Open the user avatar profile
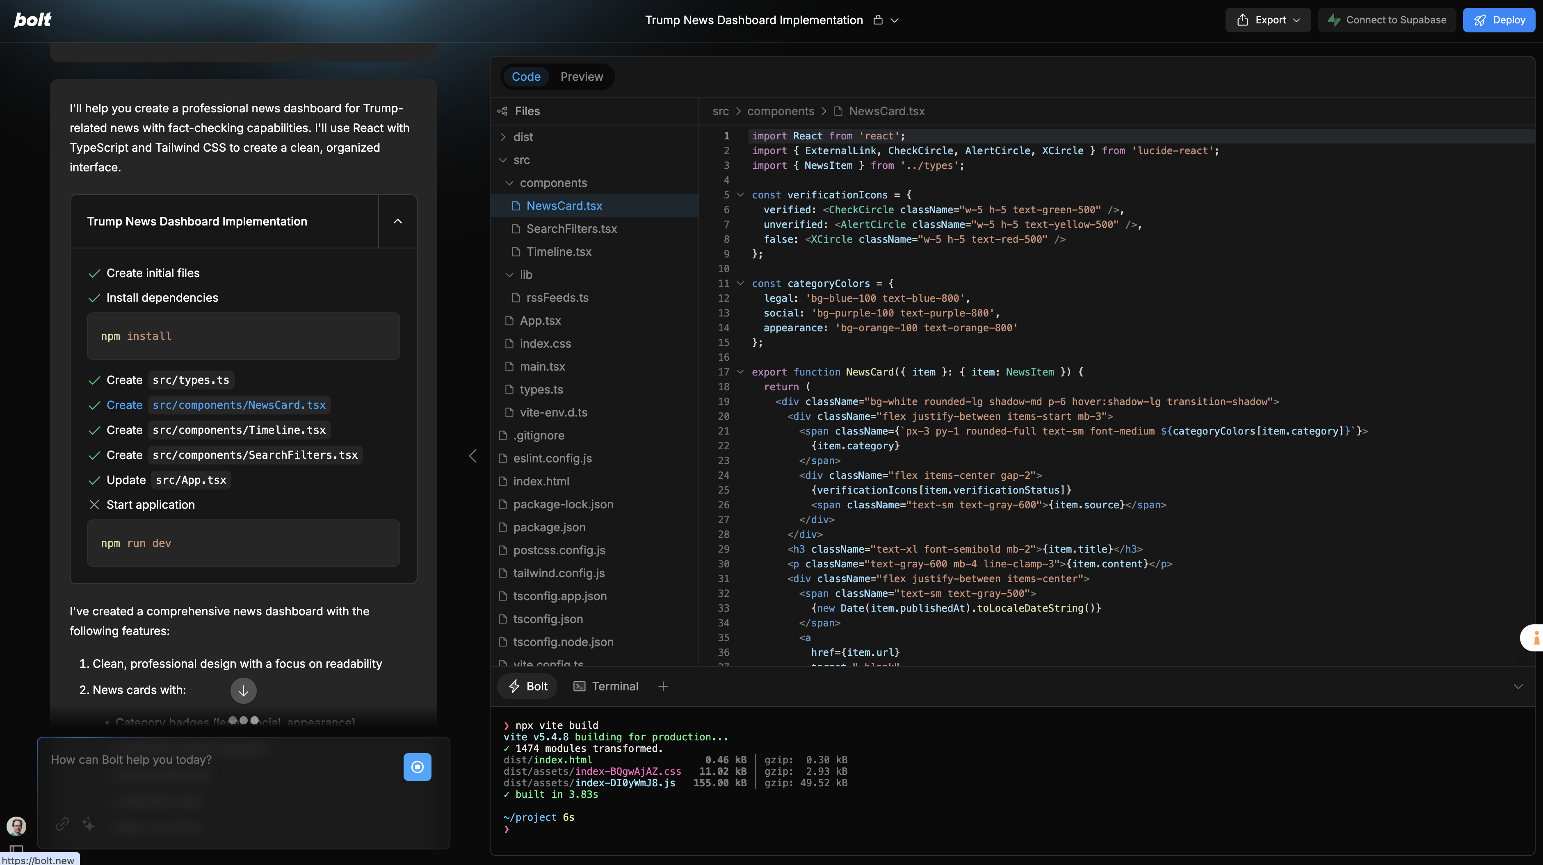This screenshot has width=1543, height=865. pos(16,826)
